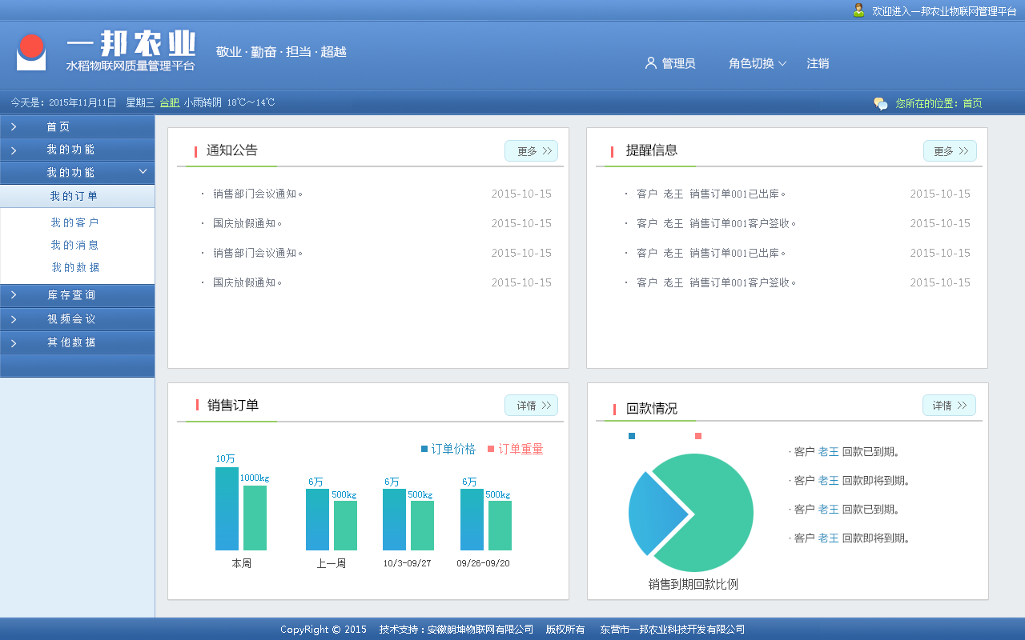Click 更多 in 通知公告 panel
The height and width of the screenshot is (640, 1025).
pyautogui.click(x=531, y=150)
